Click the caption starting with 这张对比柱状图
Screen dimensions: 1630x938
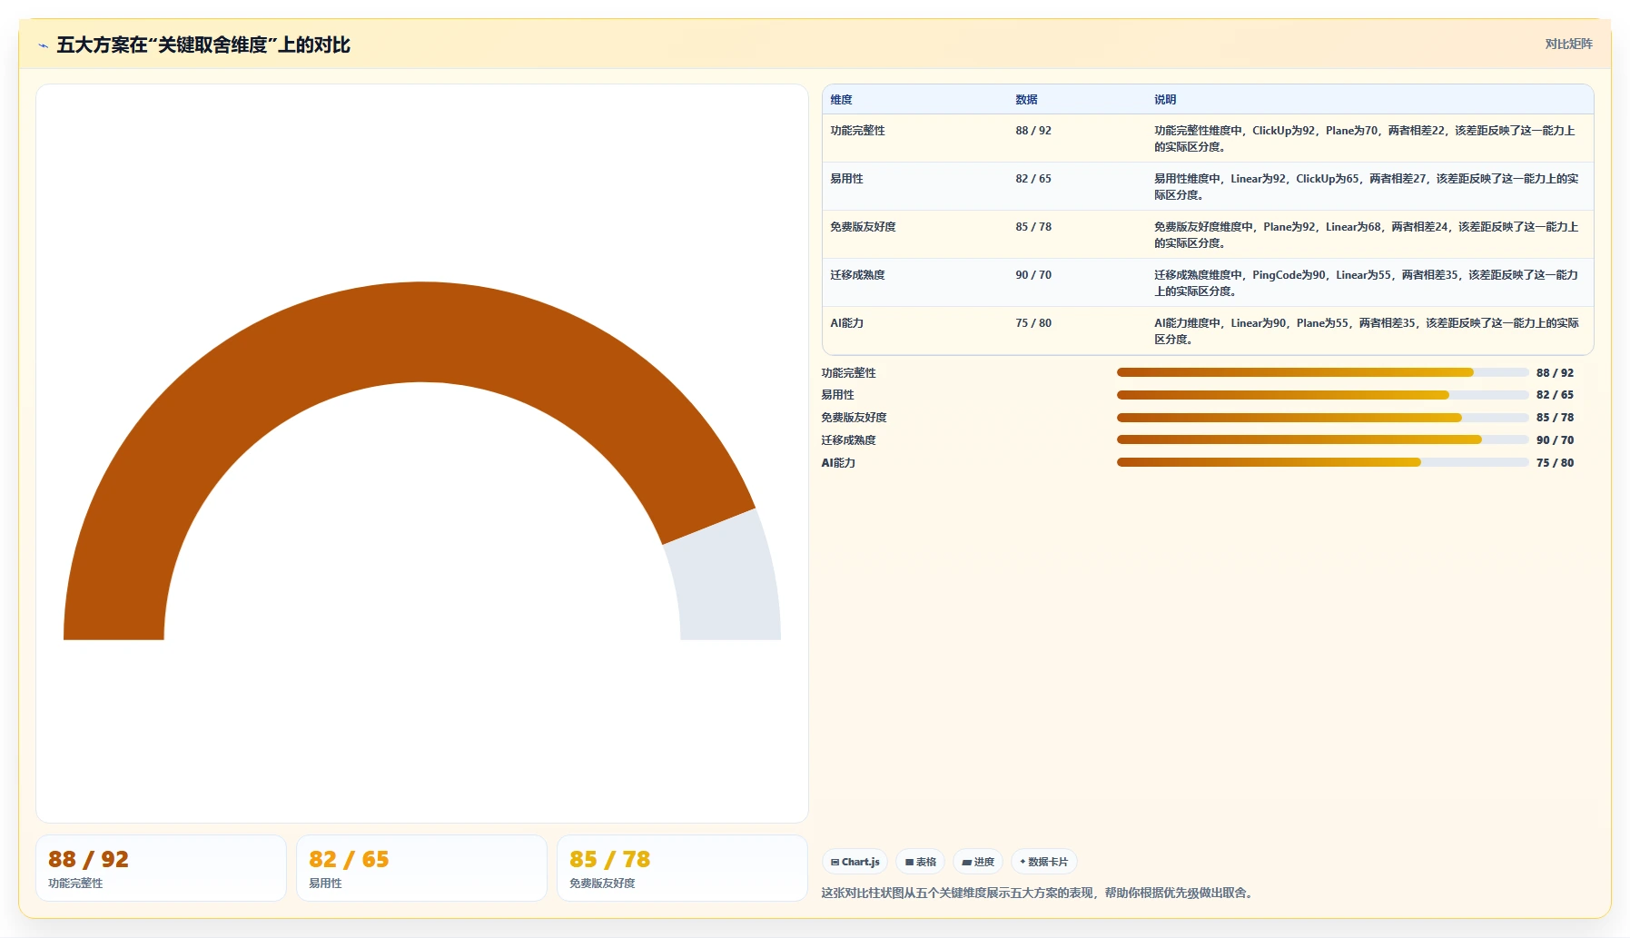point(1039,894)
